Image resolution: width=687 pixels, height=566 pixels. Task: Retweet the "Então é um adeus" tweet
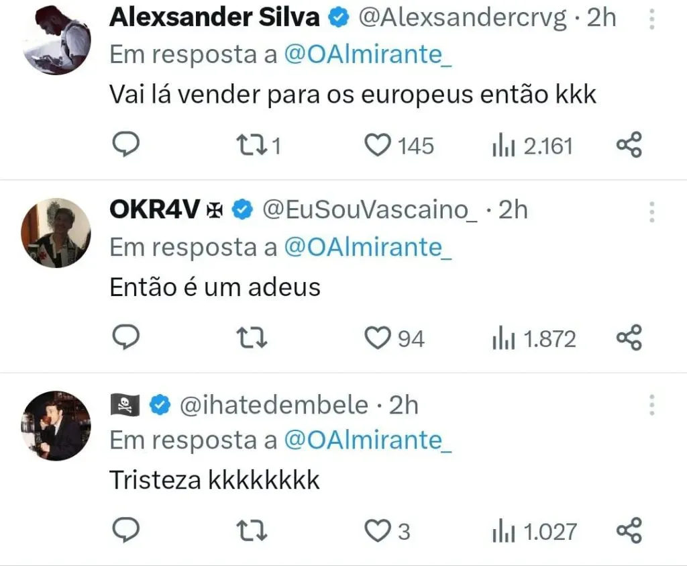click(254, 338)
